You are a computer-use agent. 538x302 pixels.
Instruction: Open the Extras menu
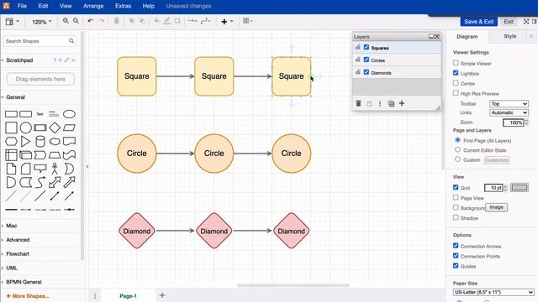[124, 6]
